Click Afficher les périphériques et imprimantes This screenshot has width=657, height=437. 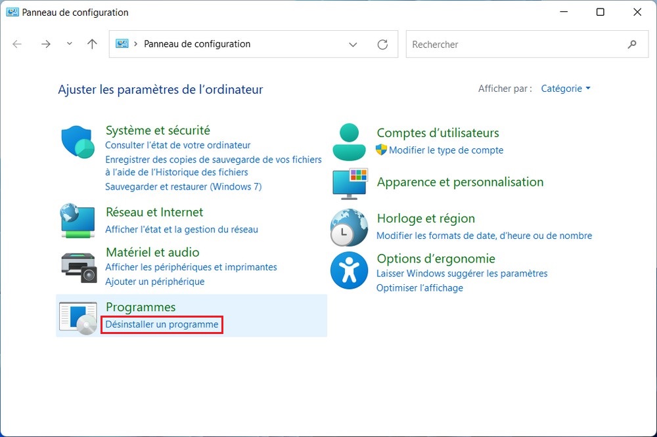click(x=191, y=267)
